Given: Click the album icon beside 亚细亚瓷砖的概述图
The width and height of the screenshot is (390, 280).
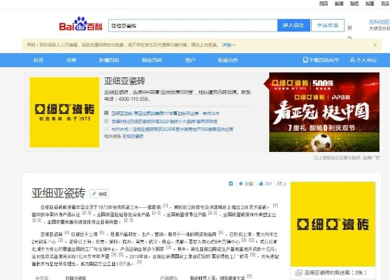Looking at the screenshot, I should [298, 273].
